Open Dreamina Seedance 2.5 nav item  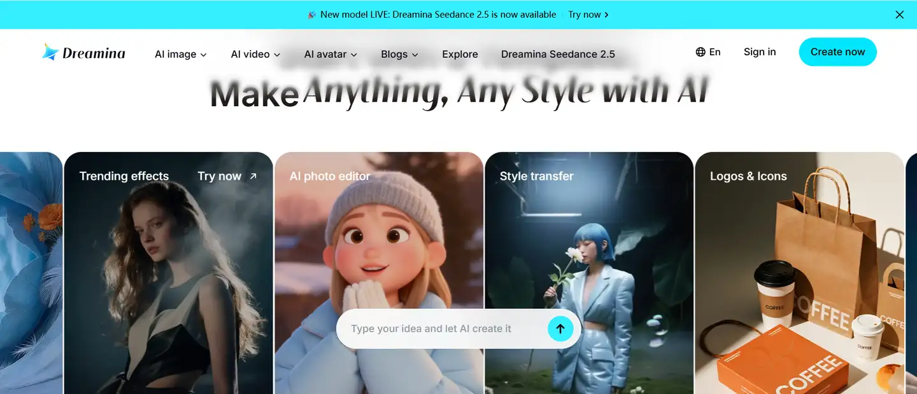pos(558,55)
